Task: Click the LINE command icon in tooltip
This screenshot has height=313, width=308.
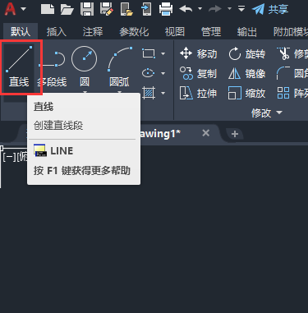Action: click(x=40, y=150)
